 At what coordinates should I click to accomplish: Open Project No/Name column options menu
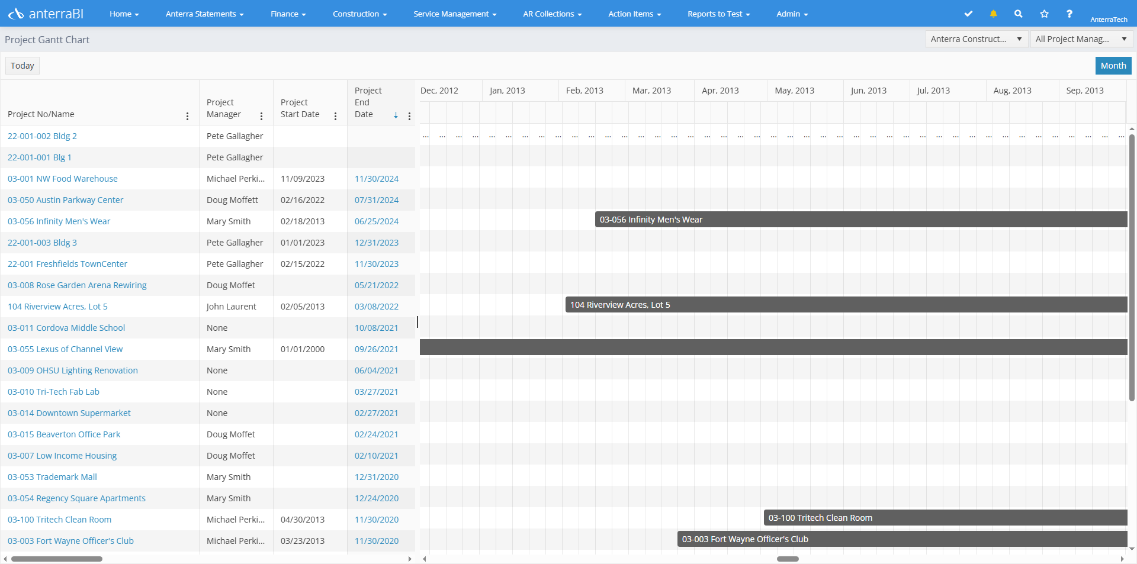187,116
